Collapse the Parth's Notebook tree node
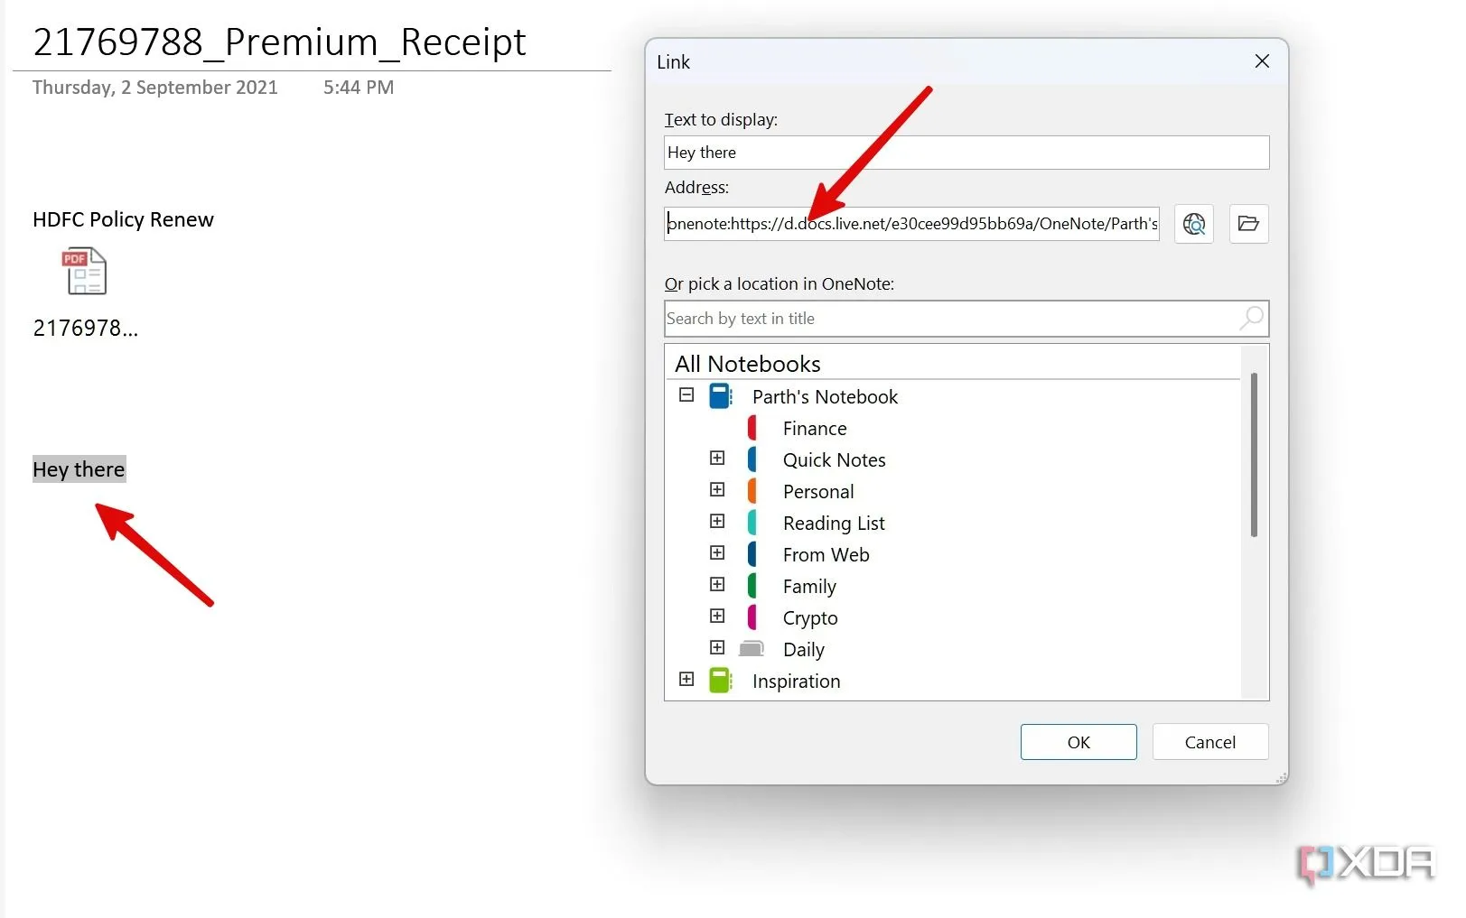This screenshot has height=918, width=1466. pyautogui.click(x=686, y=395)
